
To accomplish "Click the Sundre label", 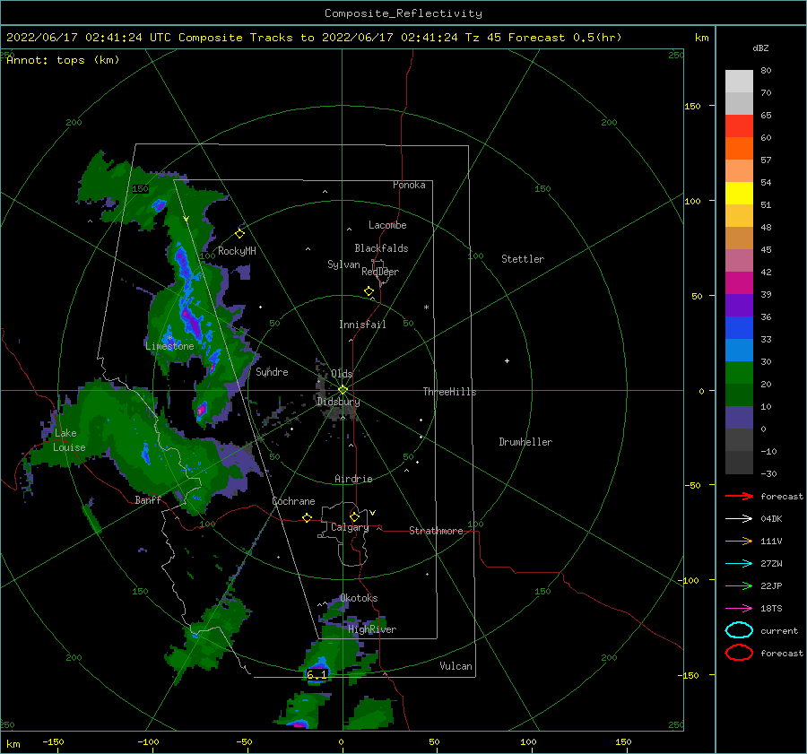I will [272, 371].
